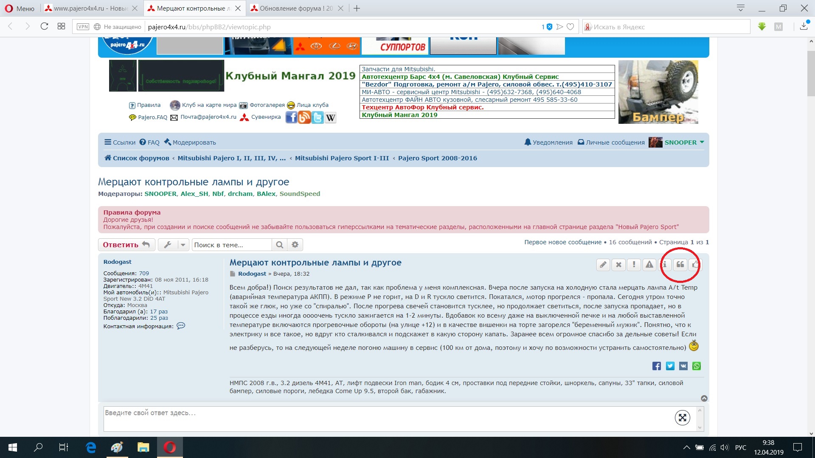Image resolution: width=815 pixels, height=458 pixels.
Task: Toggle the VPN badge in address bar
Action: pyautogui.click(x=83, y=27)
